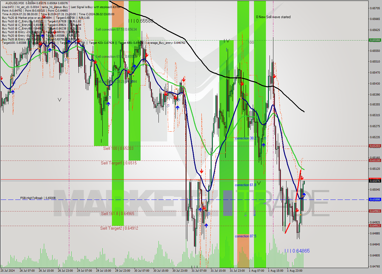The height and width of the screenshot is (274, 382).
Task: Click the '31 Jul 07:00' time axis label
Action: (199, 271)
